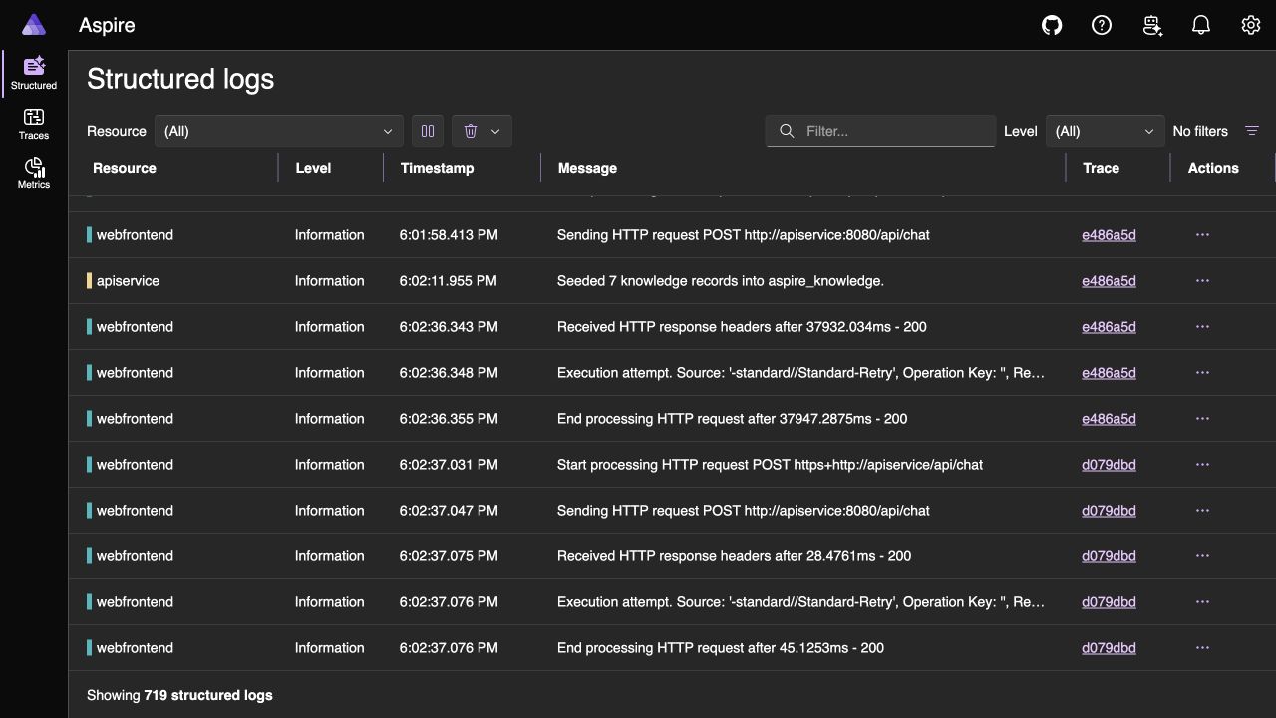This screenshot has height=718, width=1276.
Task: Select 'Received HTTP response headers after 28.4761ms - 200'
Action: point(734,556)
